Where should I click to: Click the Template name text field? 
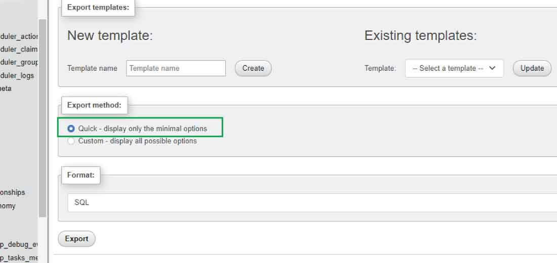coord(176,68)
